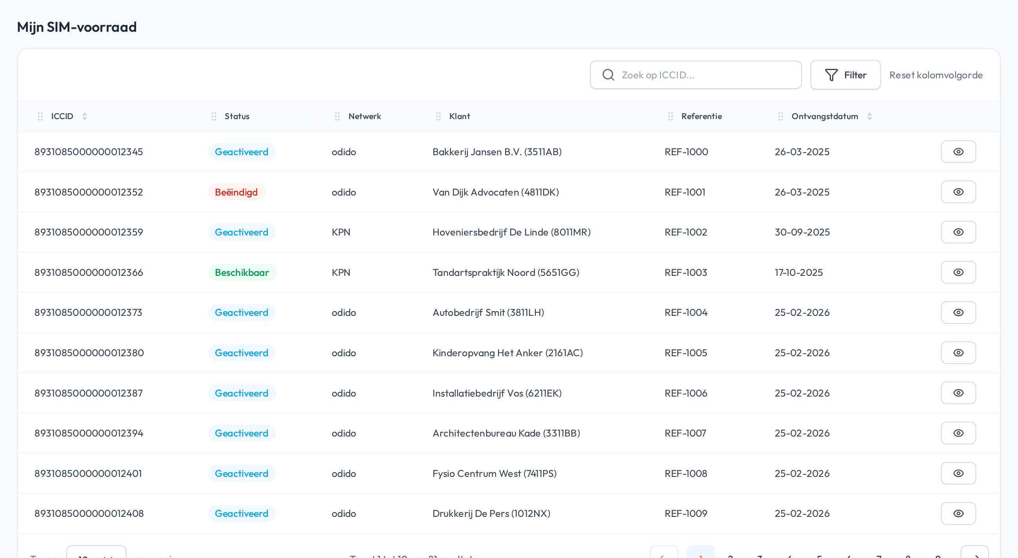Open eye button for Autobedrijf Smit
This screenshot has width=1018, height=558.
pos(958,312)
